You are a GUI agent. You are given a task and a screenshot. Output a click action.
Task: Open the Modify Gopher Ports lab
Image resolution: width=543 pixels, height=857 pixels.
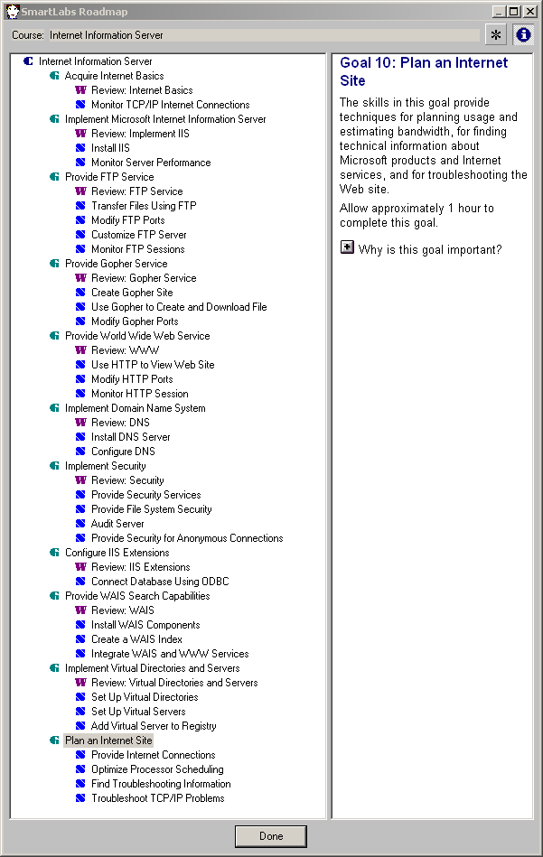coord(135,321)
